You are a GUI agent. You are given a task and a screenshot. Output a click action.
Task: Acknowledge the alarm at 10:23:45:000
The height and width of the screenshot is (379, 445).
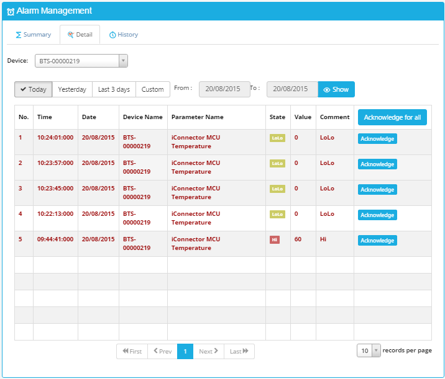377,190
